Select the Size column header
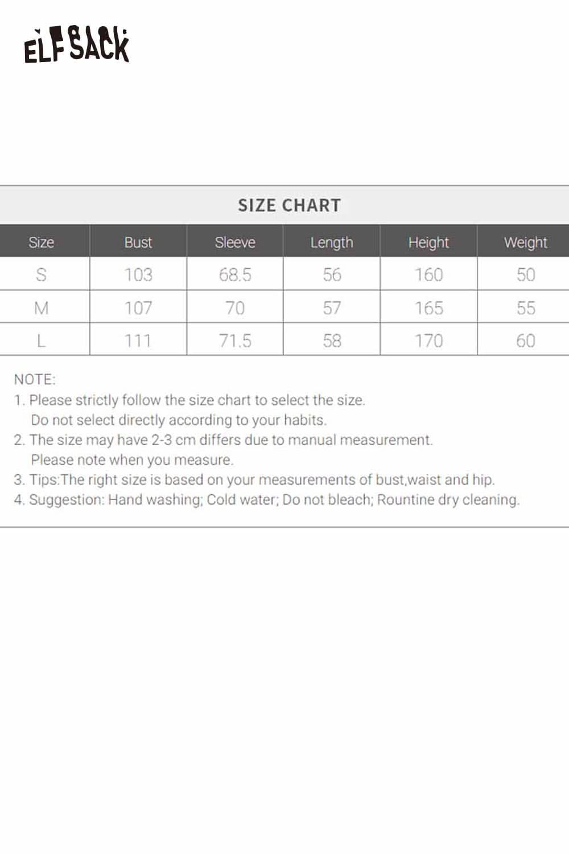Image resolution: width=569 pixels, height=854 pixels. pos(41,243)
